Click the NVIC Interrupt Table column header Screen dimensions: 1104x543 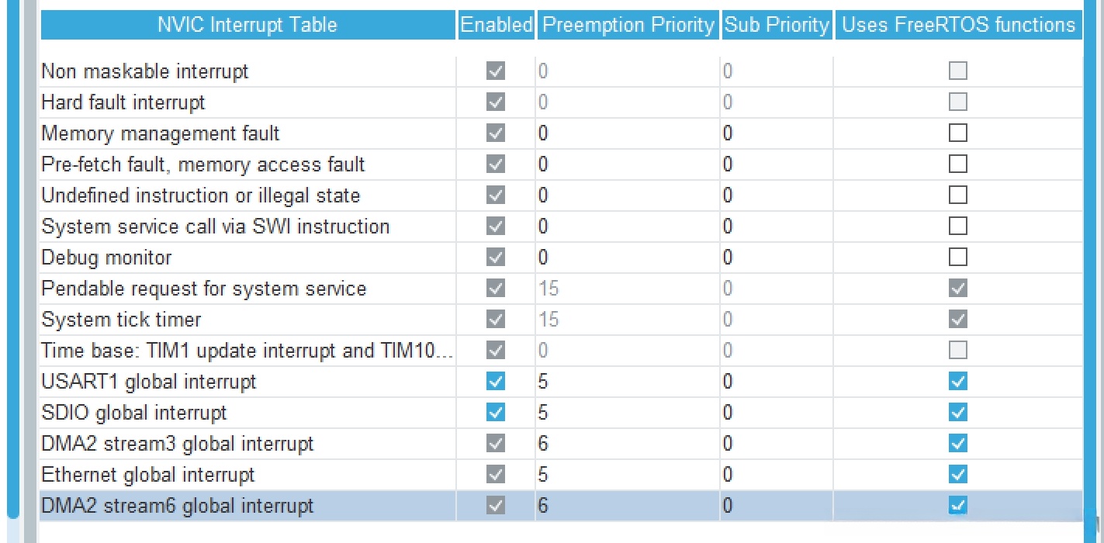pyautogui.click(x=247, y=25)
